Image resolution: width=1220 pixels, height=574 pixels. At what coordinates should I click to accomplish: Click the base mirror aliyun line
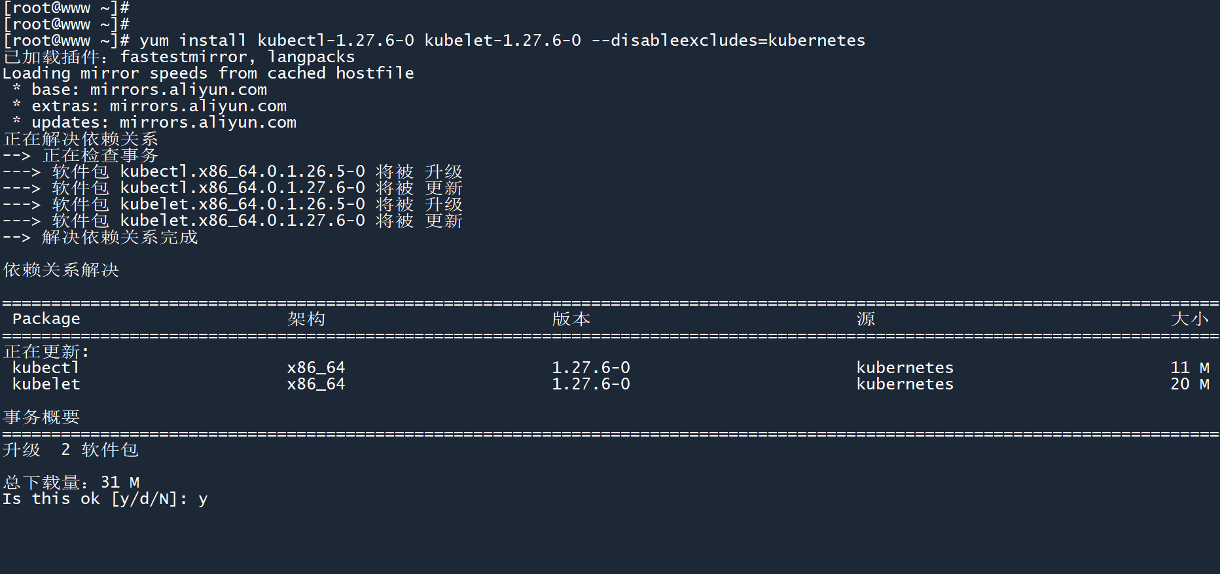[149, 90]
